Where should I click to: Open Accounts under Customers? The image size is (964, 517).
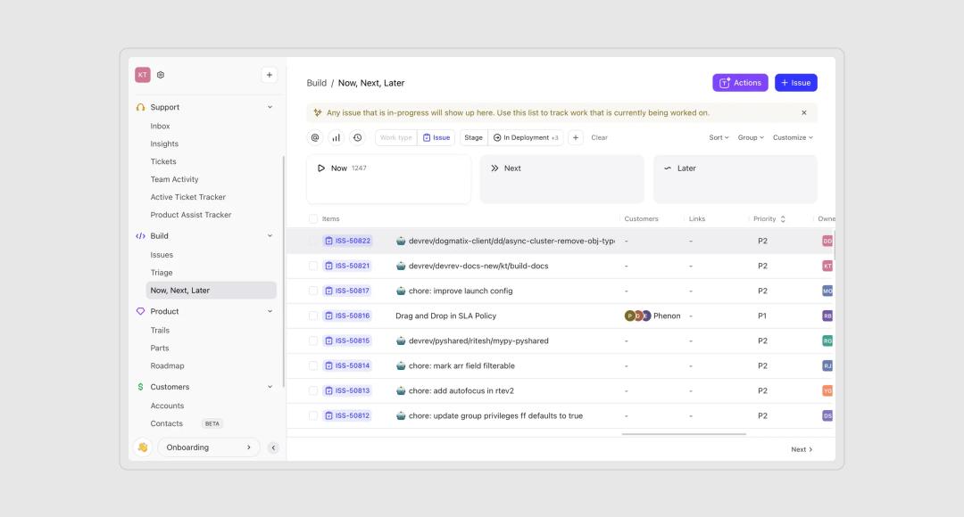pos(167,406)
